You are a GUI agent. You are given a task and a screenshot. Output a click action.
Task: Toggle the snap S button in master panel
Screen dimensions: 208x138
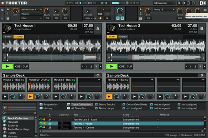[x=118, y=18]
